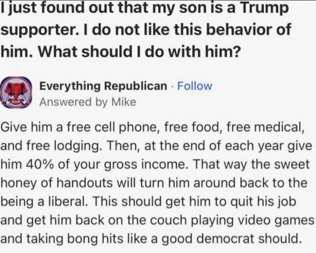Click the line 'honey of handouts will turn'

coord(154,183)
